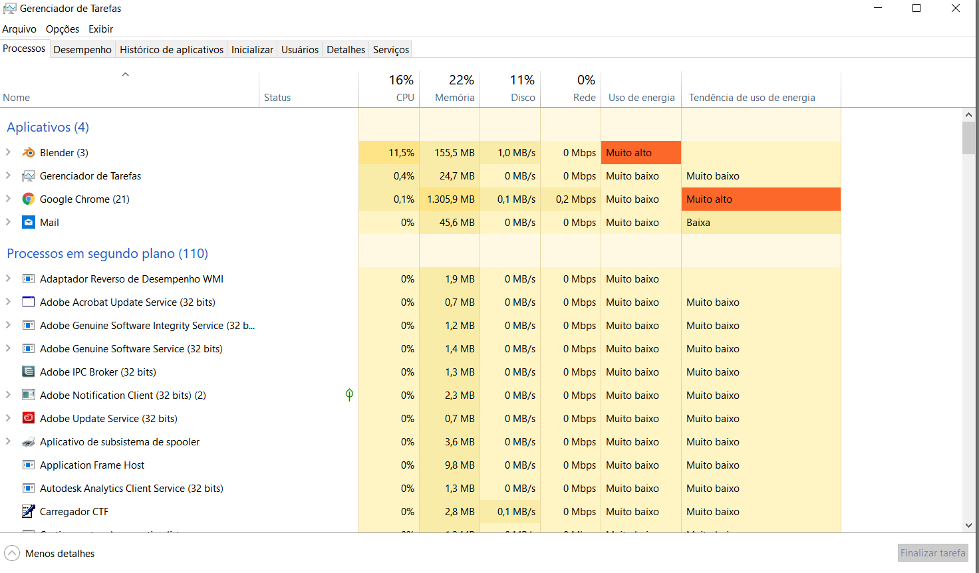Sort by the Status column header

pos(309,89)
